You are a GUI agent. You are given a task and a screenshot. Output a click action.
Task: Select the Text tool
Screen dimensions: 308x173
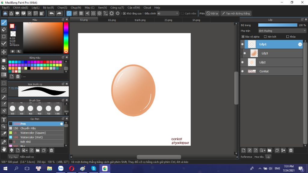point(4,120)
